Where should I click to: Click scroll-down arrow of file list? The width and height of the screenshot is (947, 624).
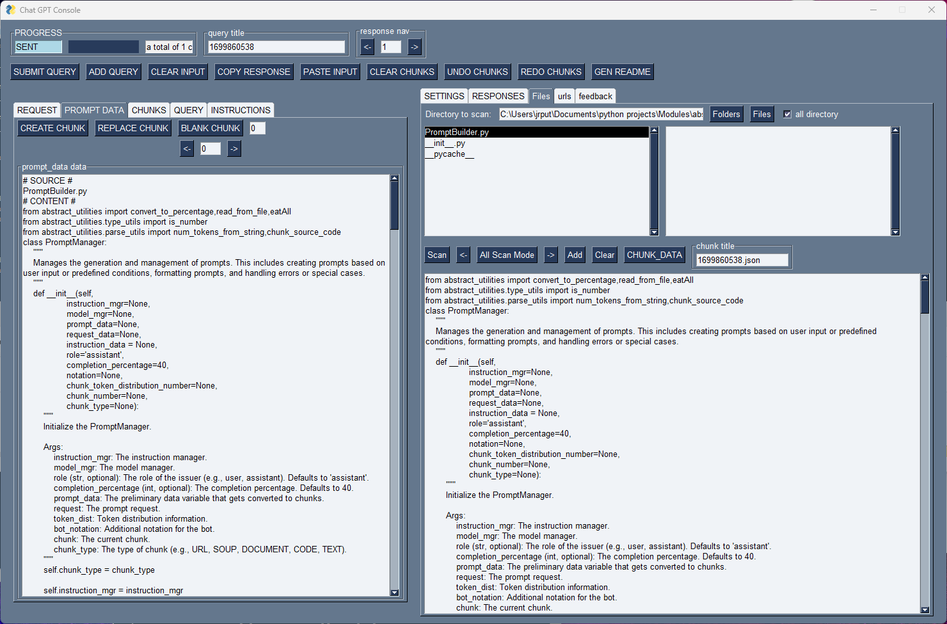click(654, 232)
